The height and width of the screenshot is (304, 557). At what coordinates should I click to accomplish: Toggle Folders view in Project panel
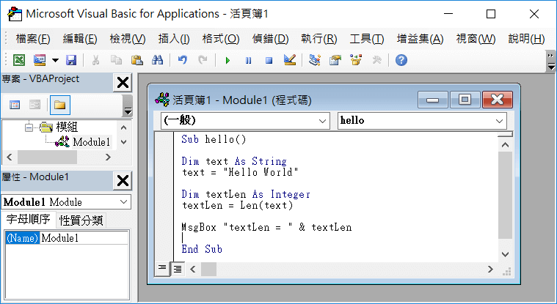(59, 105)
